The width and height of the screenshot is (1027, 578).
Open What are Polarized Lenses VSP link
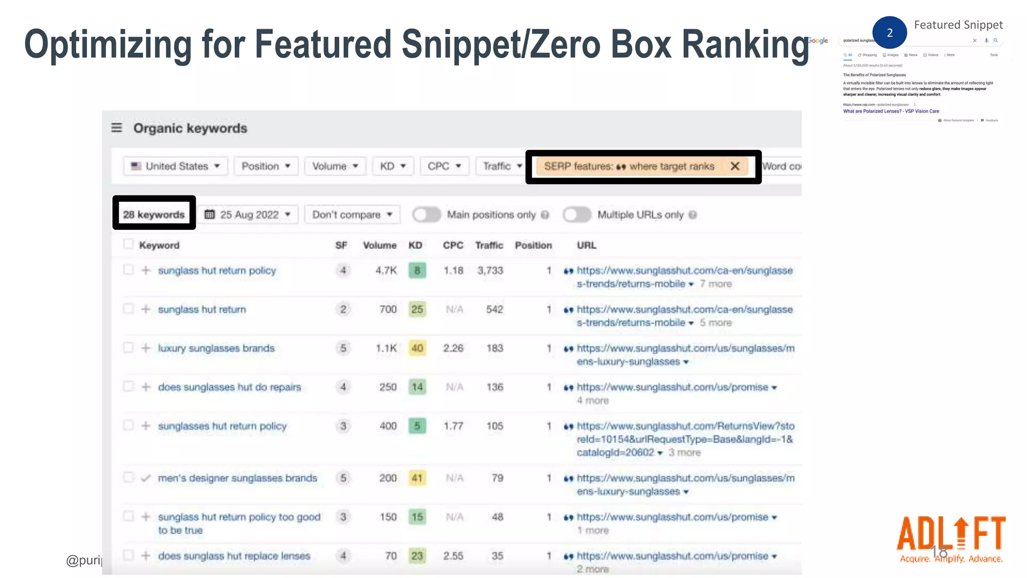pyautogui.click(x=891, y=111)
